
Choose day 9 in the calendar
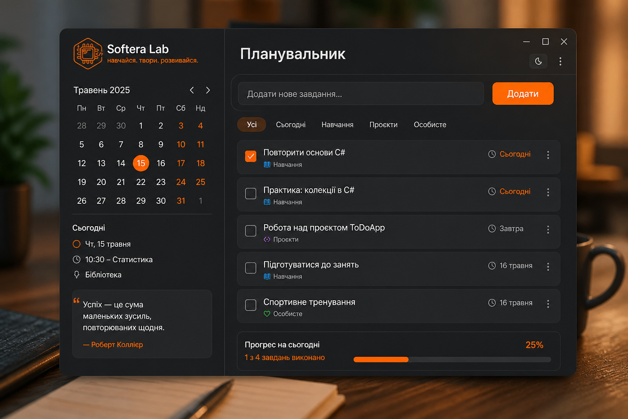click(x=161, y=144)
